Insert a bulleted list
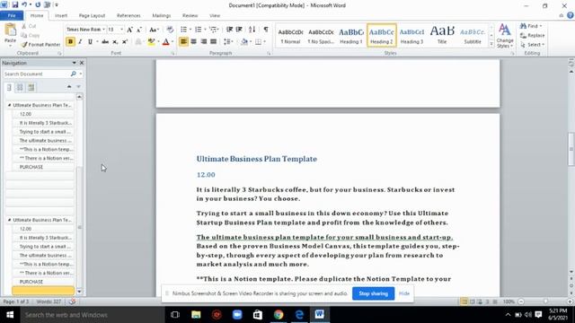 coord(183,30)
